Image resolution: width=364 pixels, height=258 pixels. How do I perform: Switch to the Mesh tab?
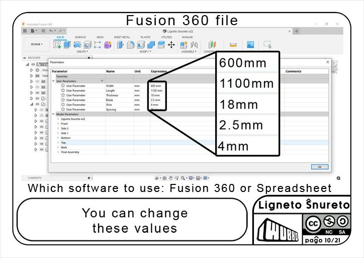100,37
